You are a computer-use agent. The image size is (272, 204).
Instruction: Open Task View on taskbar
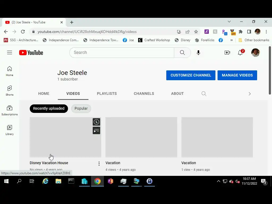[32, 181]
